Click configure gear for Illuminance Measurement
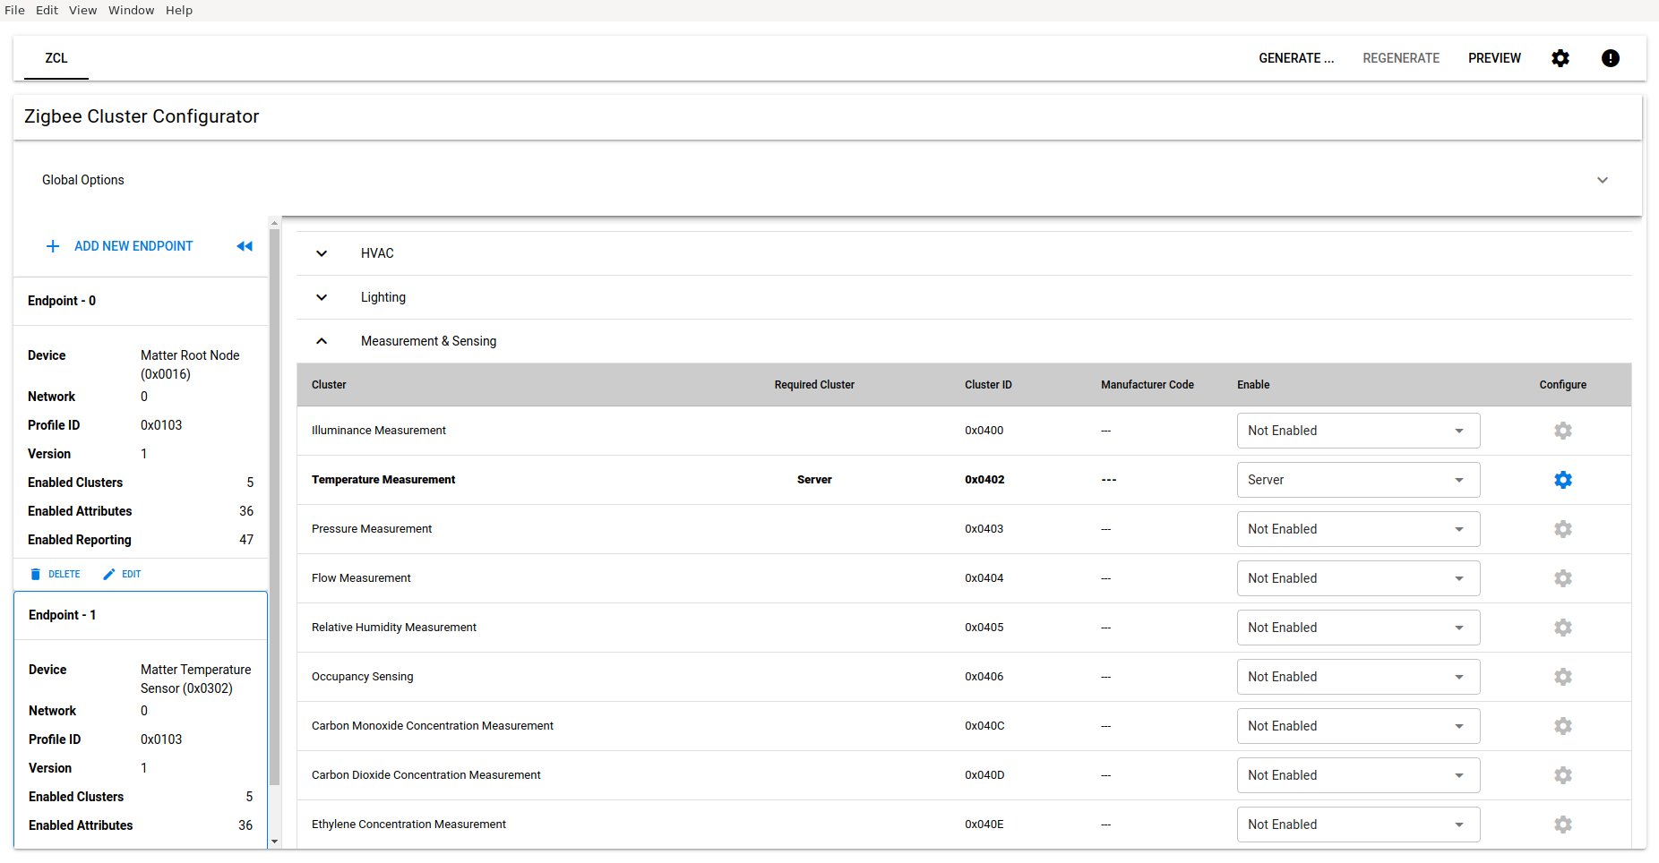 point(1562,431)
